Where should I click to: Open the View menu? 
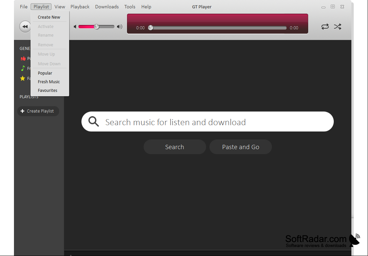click(x=60, y=7)
